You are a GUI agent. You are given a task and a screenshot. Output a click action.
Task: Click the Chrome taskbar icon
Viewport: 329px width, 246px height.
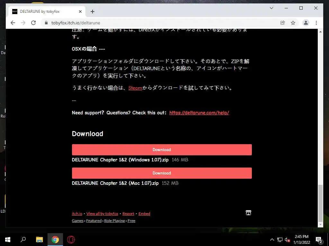click(55, 240)
